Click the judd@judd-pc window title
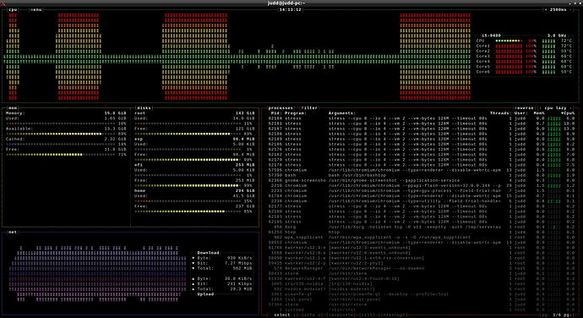The width and height of the screenshot is (583, 318). coord(286,3)
